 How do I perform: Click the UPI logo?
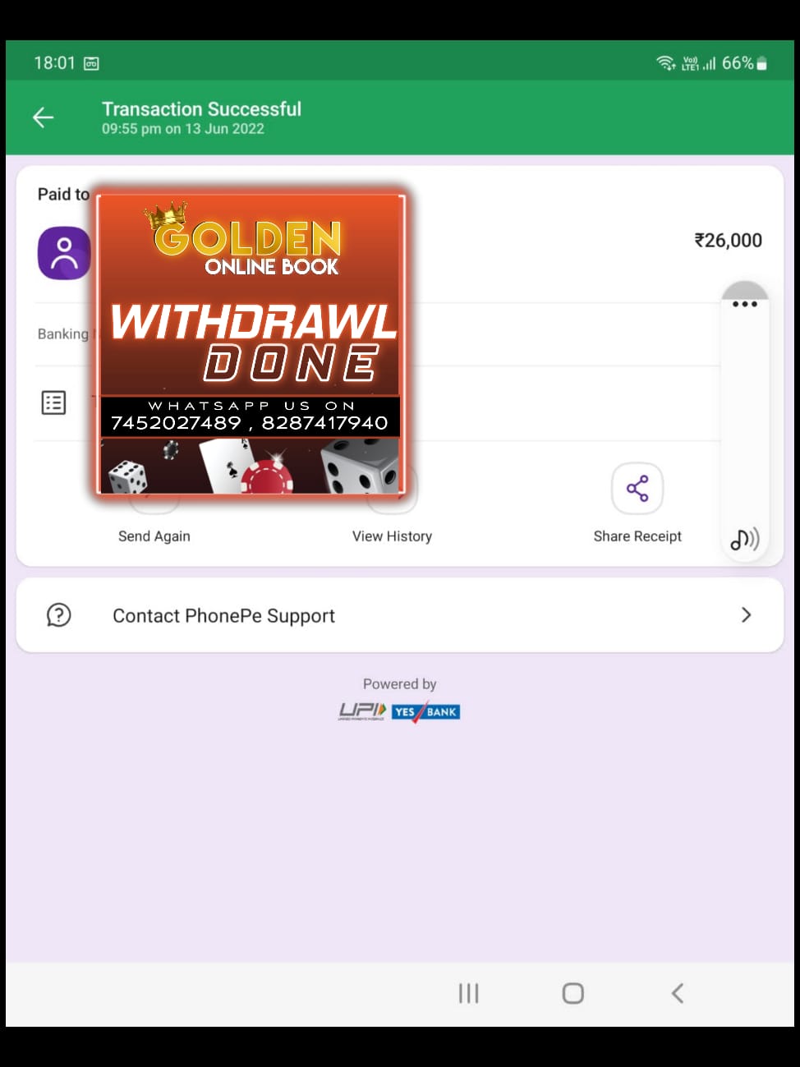coord(362,711)
